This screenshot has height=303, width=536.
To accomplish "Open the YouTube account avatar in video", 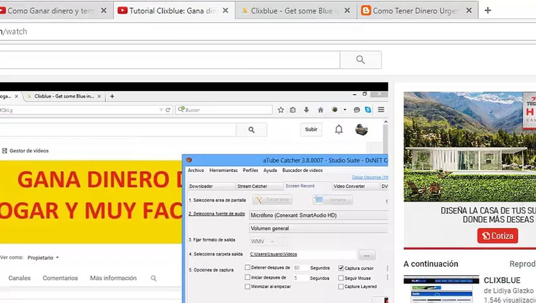I will pos(362,130).
